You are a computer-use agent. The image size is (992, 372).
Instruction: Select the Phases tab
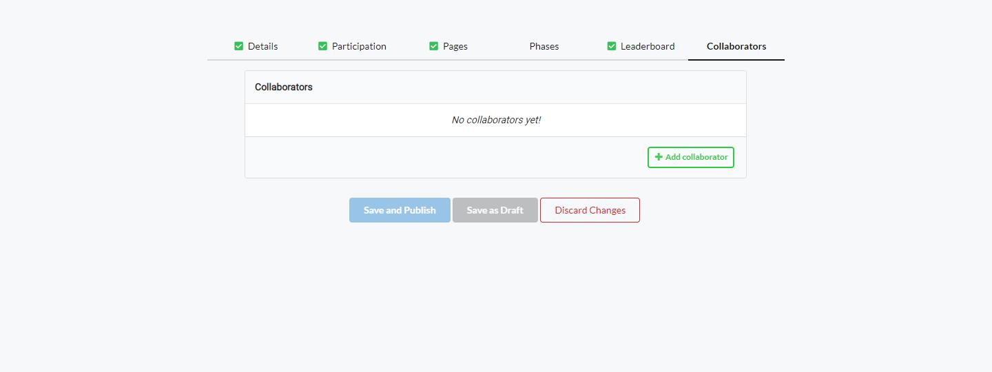[x=544, y=46]
